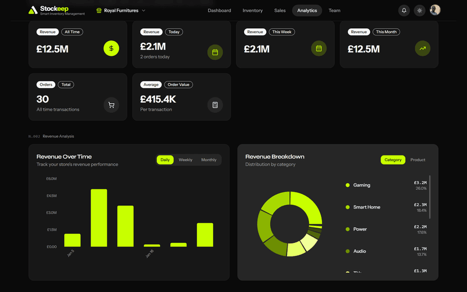This screenshot has width=467, height=292.
Task: Show revenue breakdown by Product
Action: [418, 160]
